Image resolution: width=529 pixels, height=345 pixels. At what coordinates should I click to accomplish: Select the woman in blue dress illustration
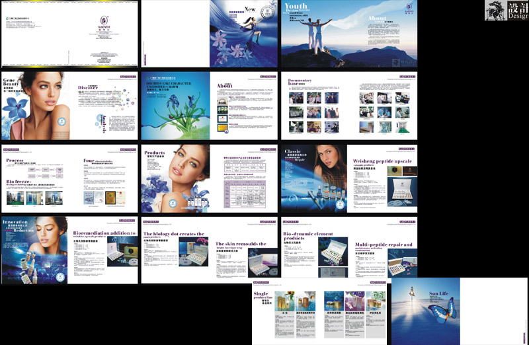pos(252,33)
